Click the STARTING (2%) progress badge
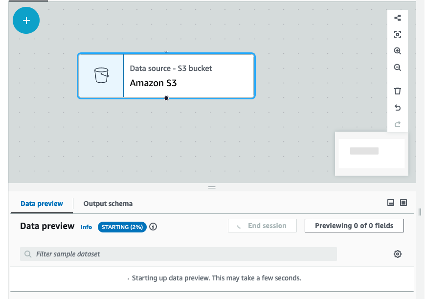 click(x=122, y=227)
